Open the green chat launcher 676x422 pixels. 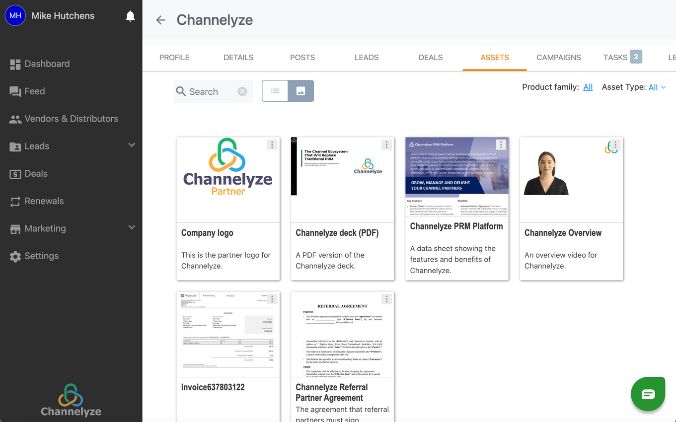pyautogui.click(x=648, y=393)
